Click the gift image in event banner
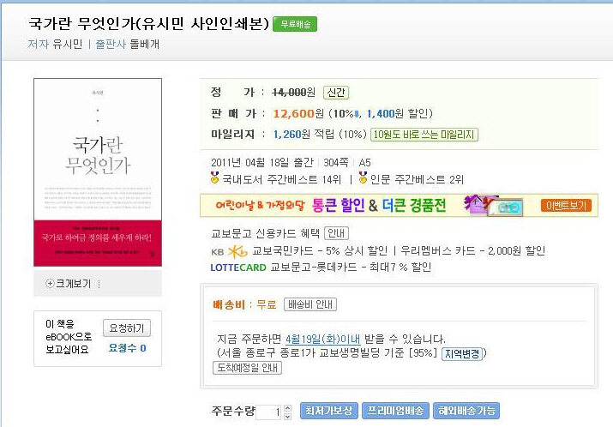This screenshot has width=613, height=427. (493, 205)
